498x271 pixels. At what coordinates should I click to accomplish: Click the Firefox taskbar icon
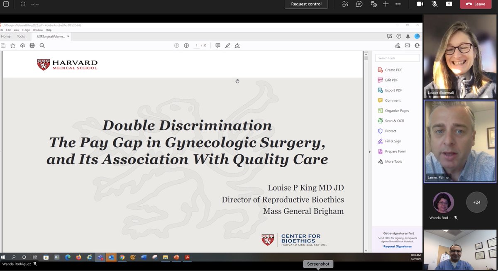pos(78,257)
